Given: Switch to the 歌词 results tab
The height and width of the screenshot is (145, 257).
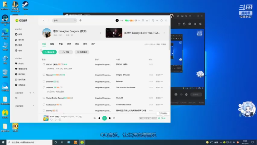Looking at the screenshot, I should tap(77, 44).
